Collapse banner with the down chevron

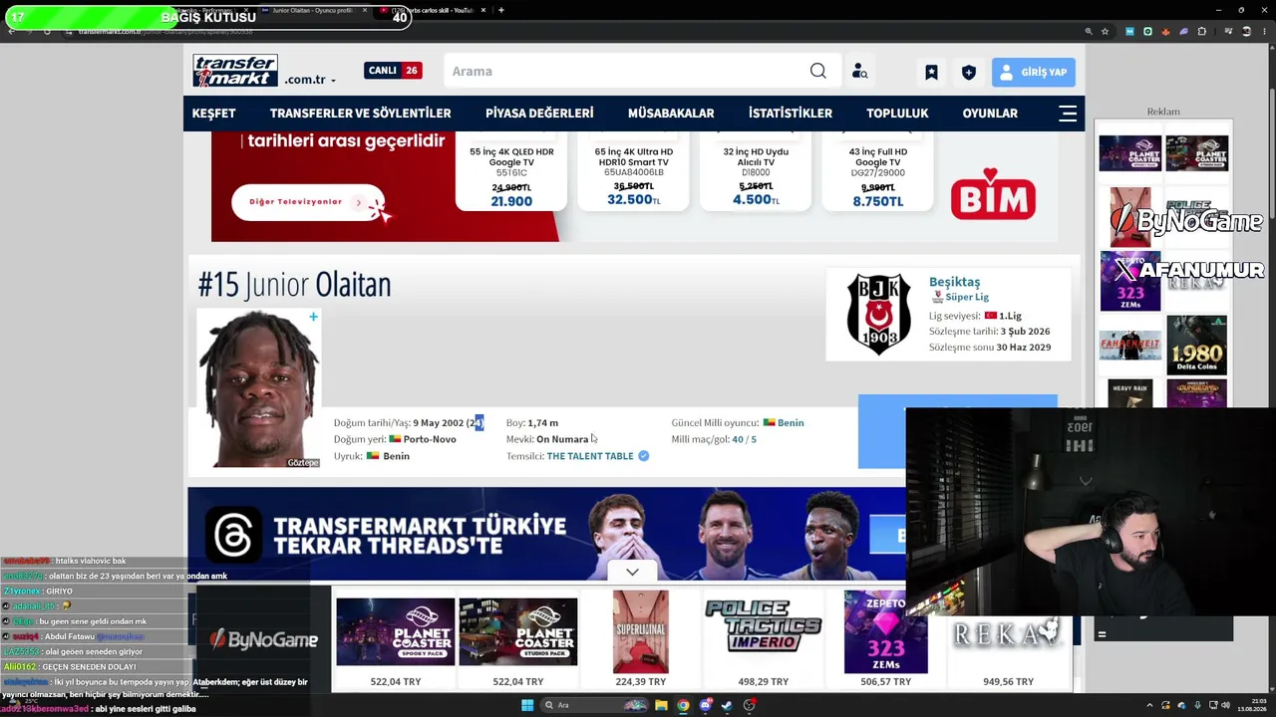pos(632,572)
